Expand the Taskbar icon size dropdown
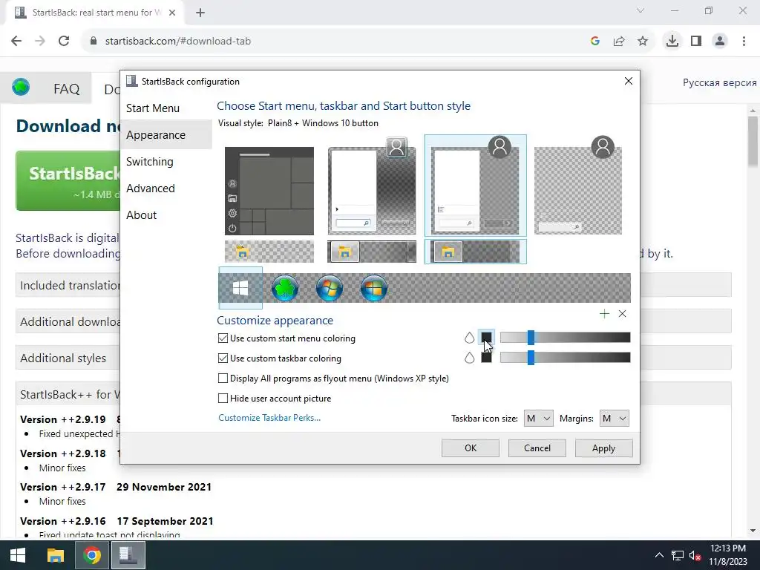This screenshot has width=760, height=570. point(539,419)
